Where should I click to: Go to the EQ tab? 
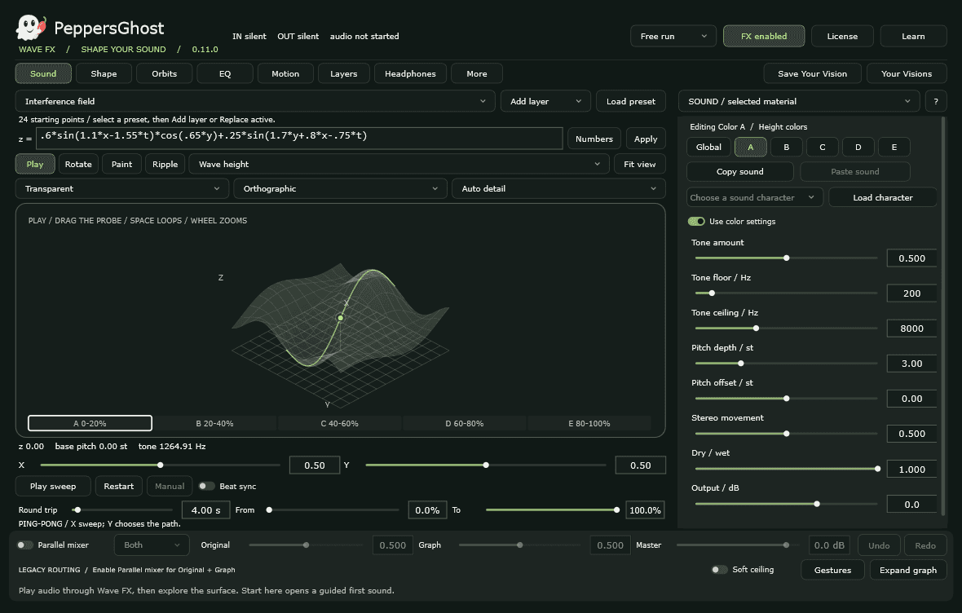(x=225, y=73)
